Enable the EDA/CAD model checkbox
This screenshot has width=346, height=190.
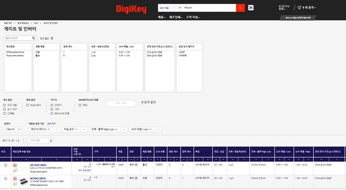(52, 113)
